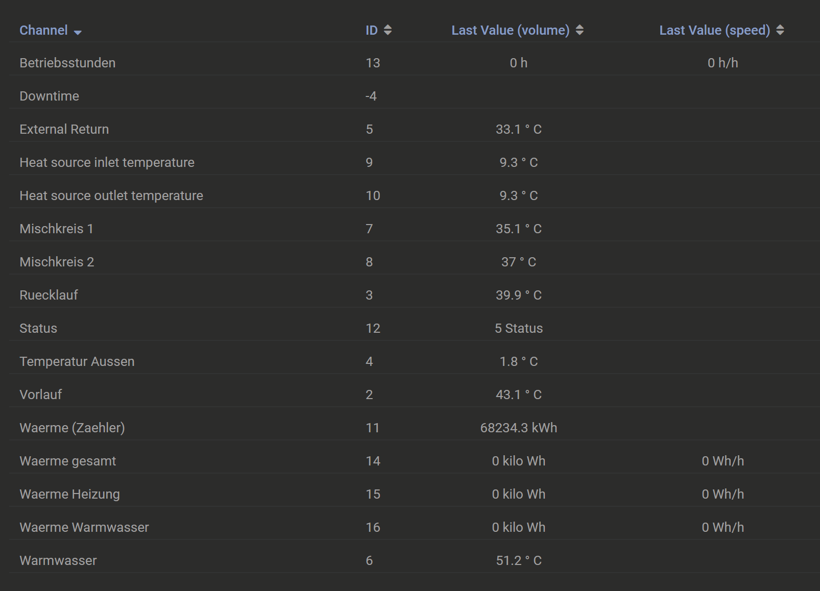Click the Channel column header
The image size is (820, 591).
click(x=43, y=30)
